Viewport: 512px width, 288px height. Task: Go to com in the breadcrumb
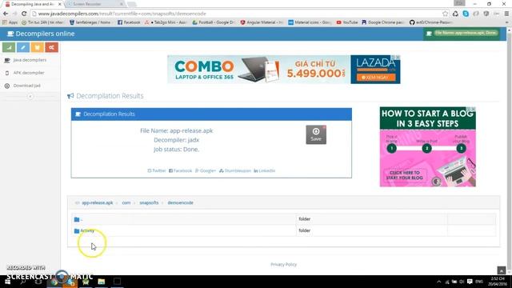126,202
